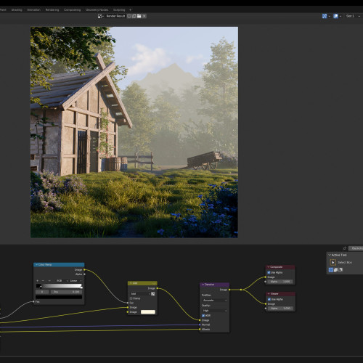Switch to the Compositing workspace tab
The width and height of the screenshot is (363, 363).
(x=72, y=10)
